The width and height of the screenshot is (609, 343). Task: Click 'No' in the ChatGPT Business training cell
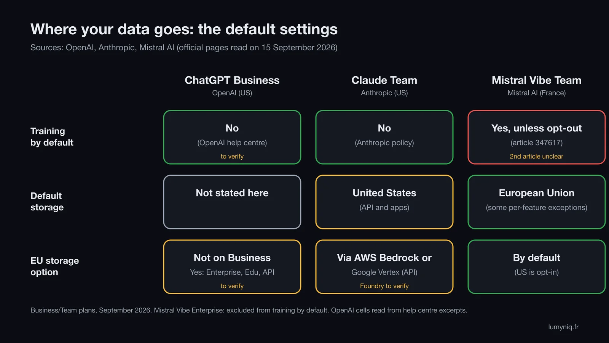(232, 128)
